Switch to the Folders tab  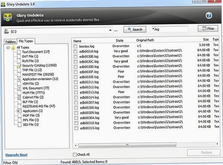click(x=10, y=42)
